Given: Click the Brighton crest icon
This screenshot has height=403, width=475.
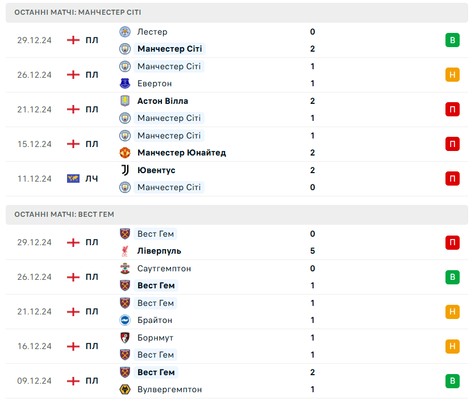Looking at the screenshot, I should [x=125, y=320].
